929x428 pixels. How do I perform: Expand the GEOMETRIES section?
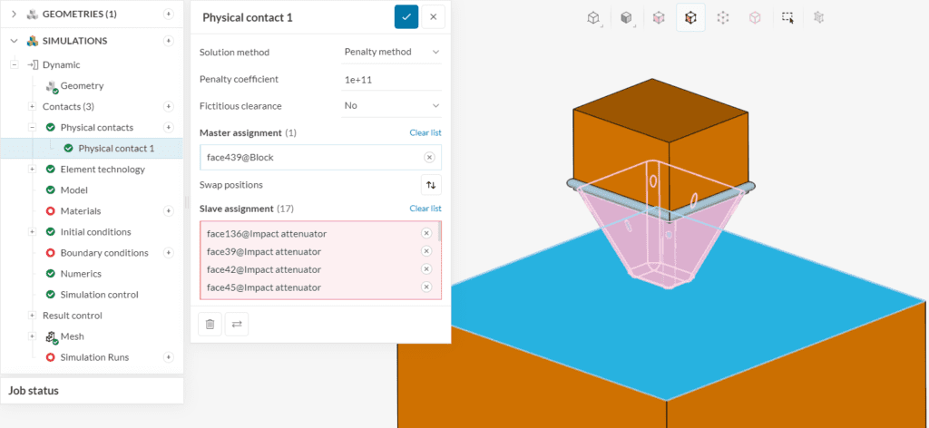[x=14, y=14]
